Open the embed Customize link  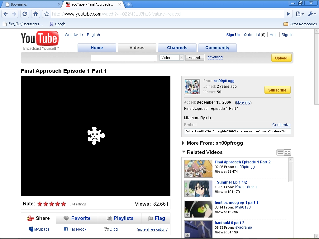pos(281,125)
